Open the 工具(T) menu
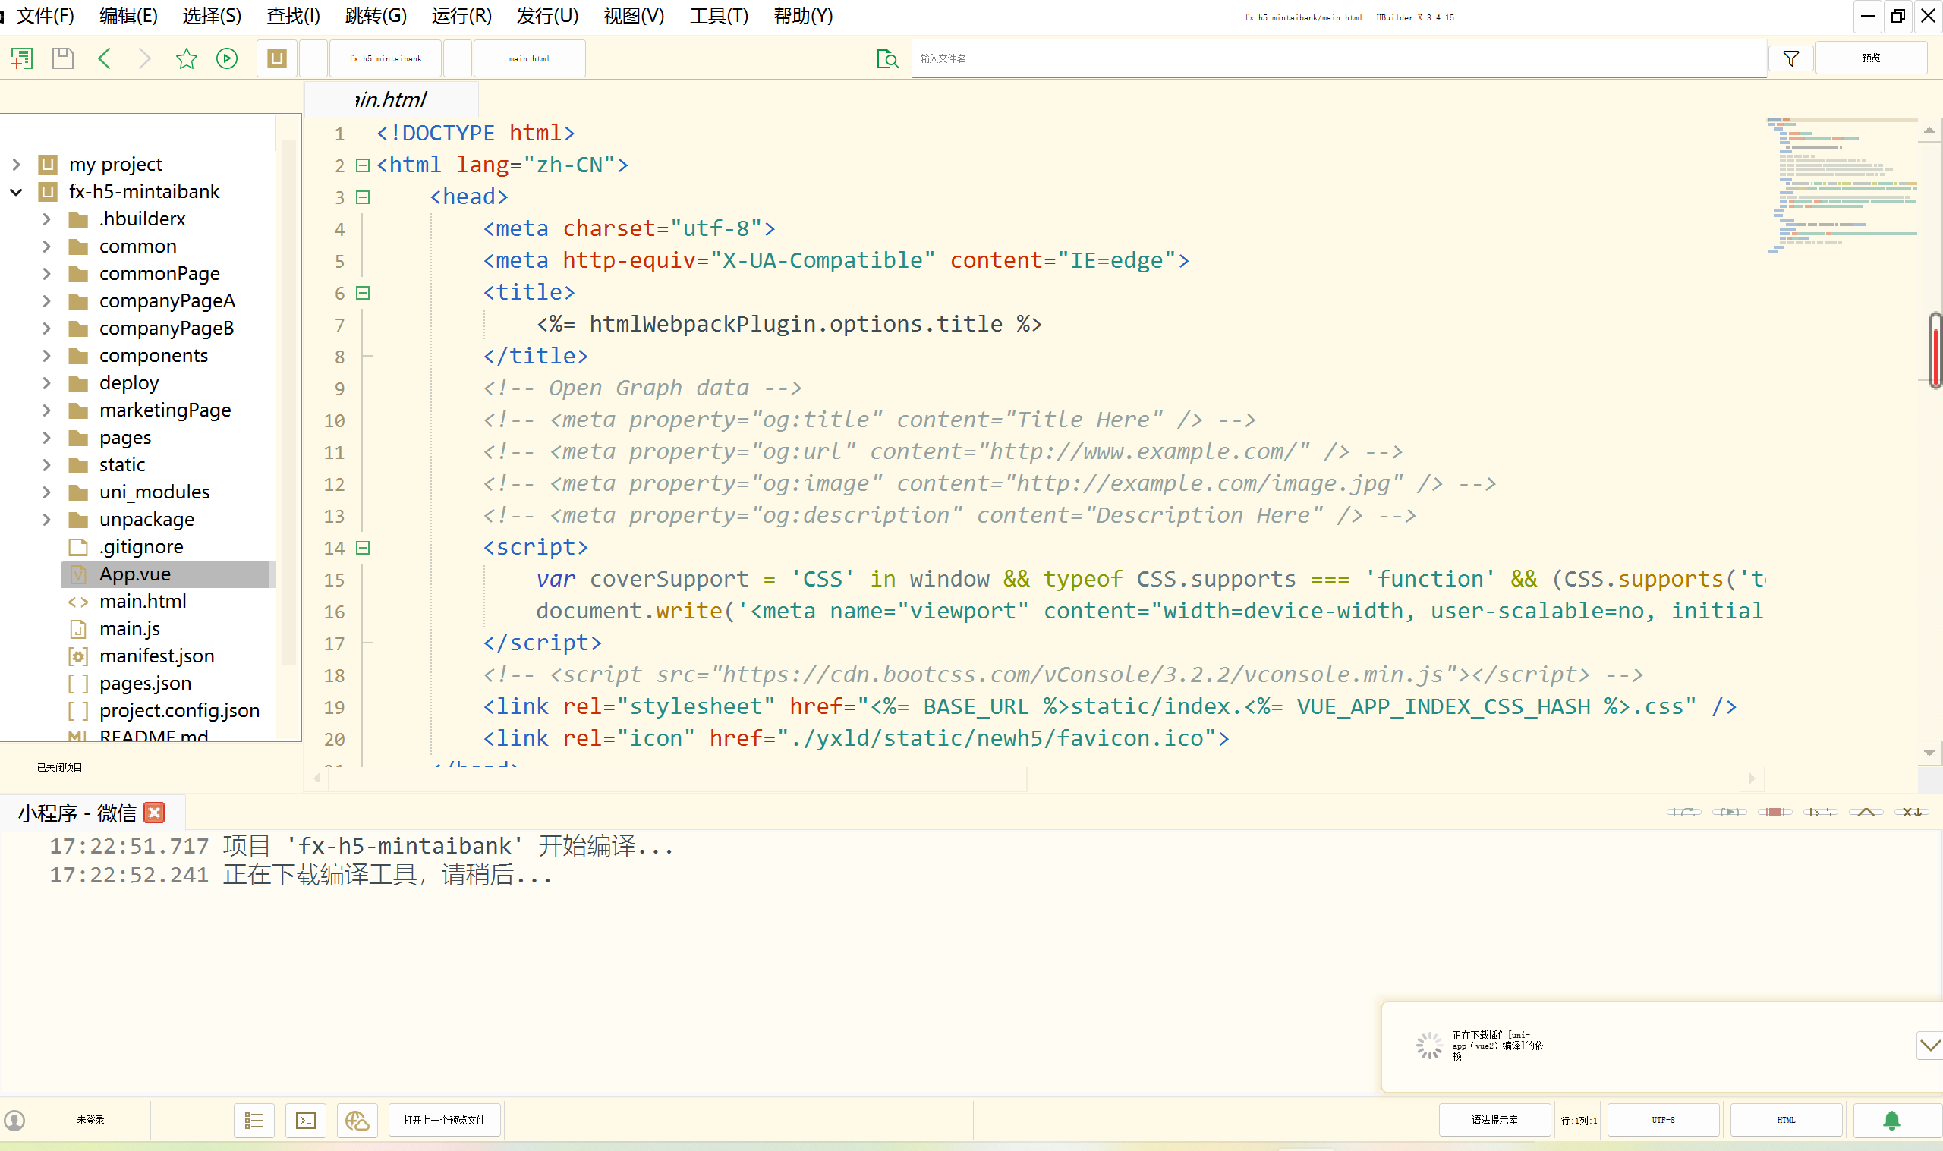The height and width of the screenshot is (1151, 1943). (719, 15)
